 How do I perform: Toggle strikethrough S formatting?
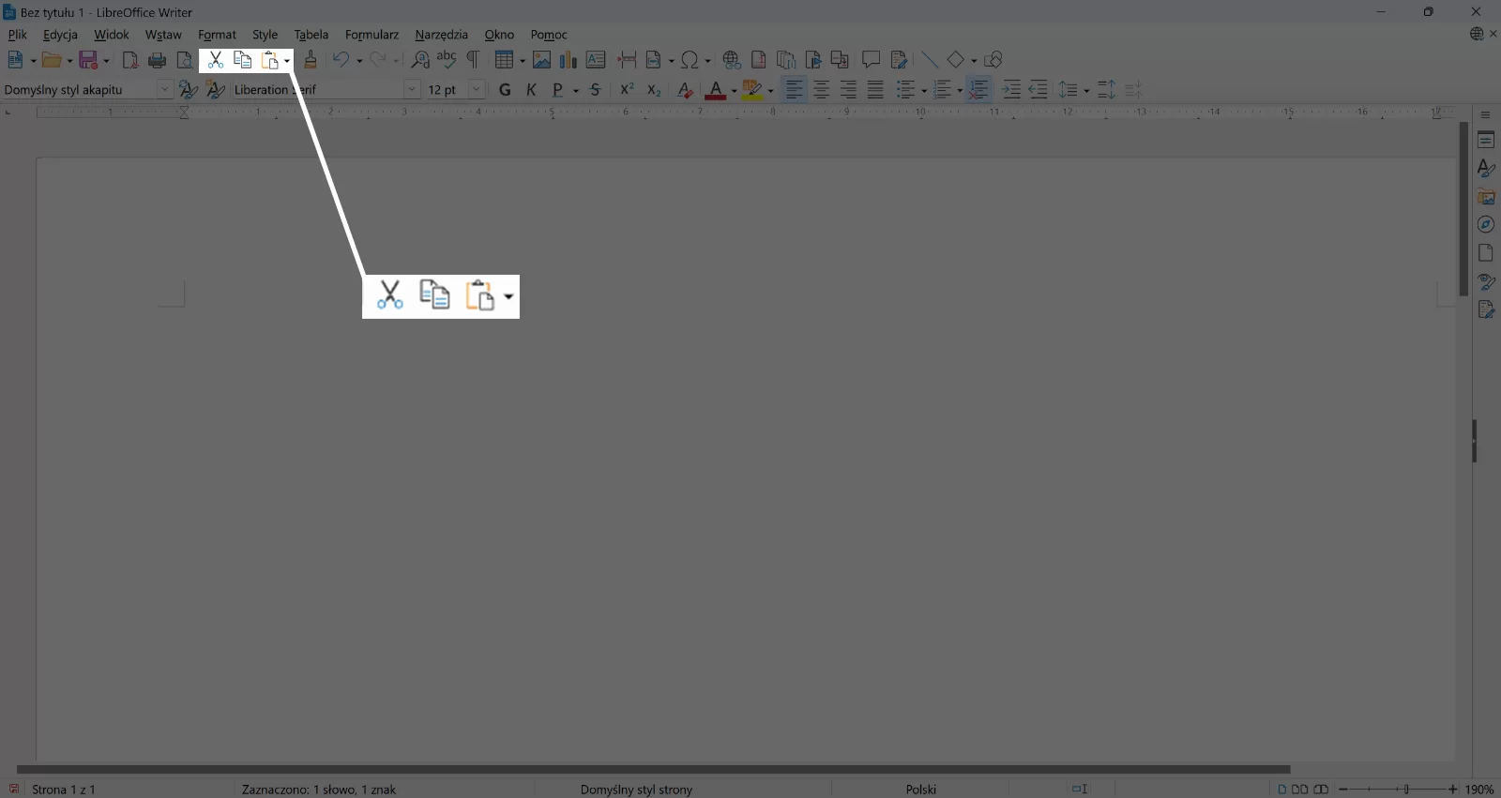595,90
